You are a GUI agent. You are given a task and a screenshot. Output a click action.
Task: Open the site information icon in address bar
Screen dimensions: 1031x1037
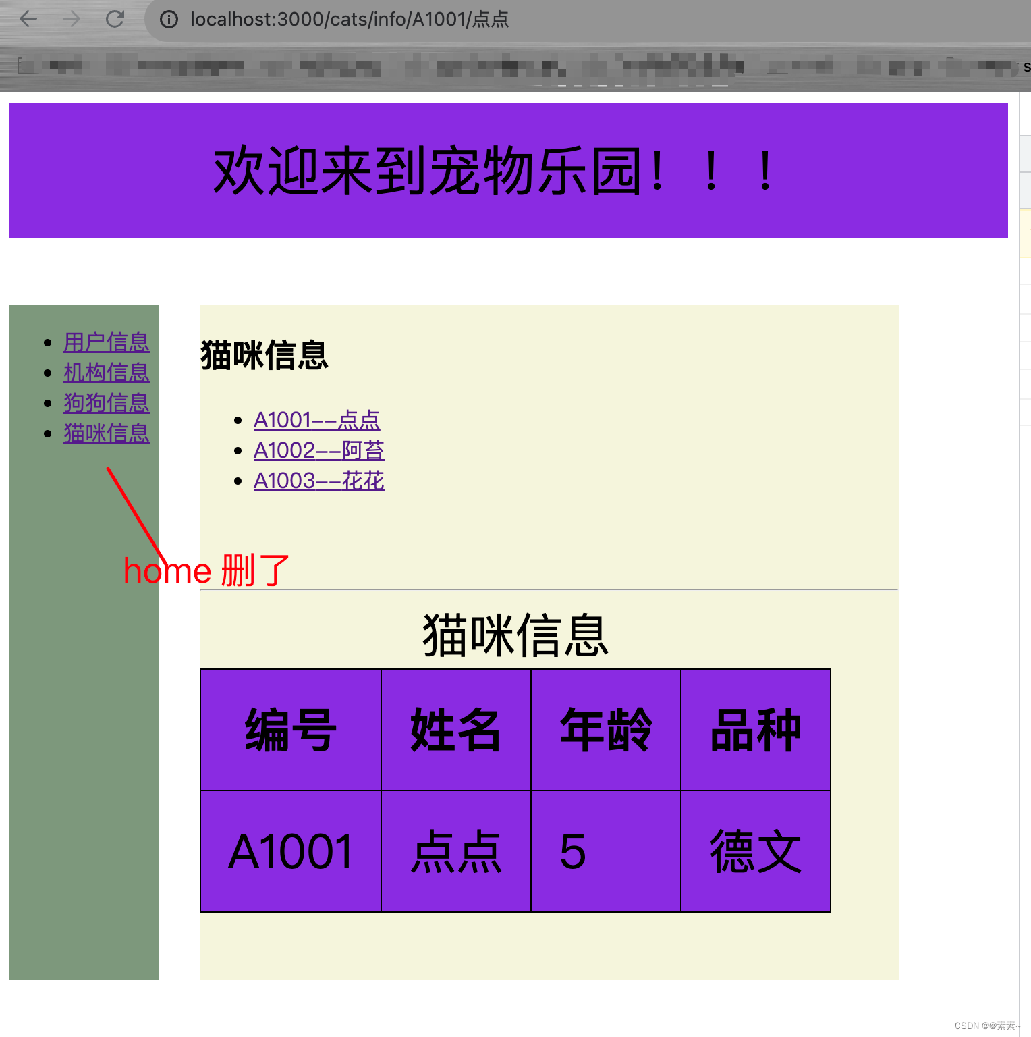[168, 19]
